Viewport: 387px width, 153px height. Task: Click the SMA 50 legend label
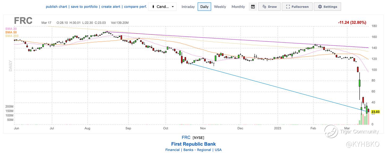(x=11, y=32)
